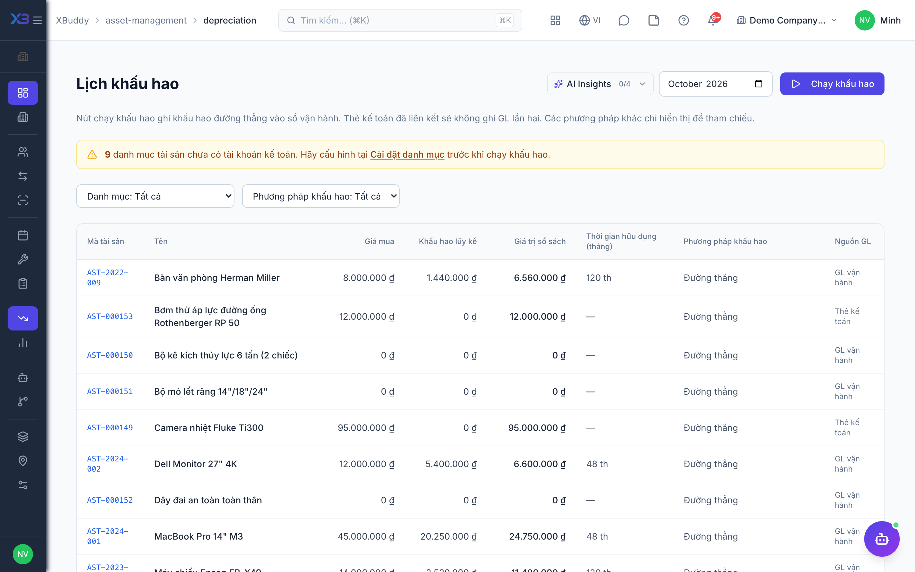Click the X3 logo icon
The height and width of the screenshot is (572, 915).
tap(20, 19)
